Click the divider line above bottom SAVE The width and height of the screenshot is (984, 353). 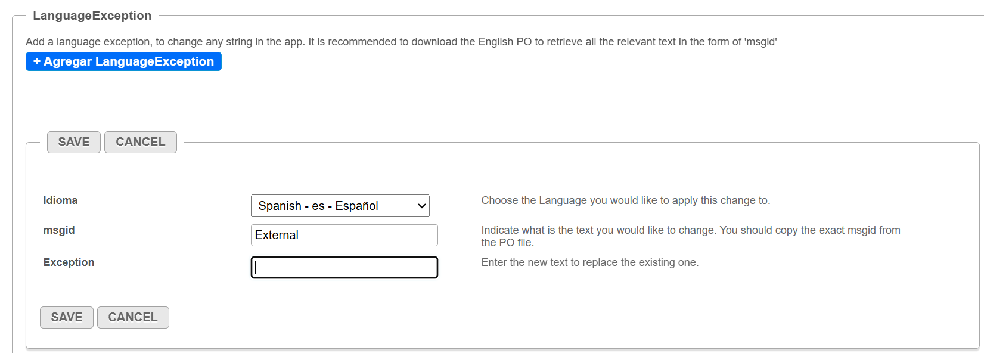pyautogui.click(x=502, y=293)
